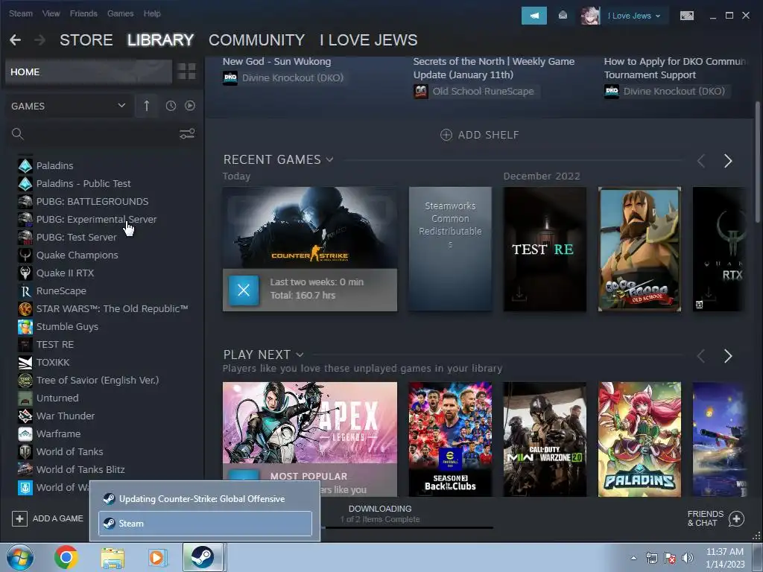Click the download progress bar
The width and height of the screenshot is (763, 572).
coord(406,528)
